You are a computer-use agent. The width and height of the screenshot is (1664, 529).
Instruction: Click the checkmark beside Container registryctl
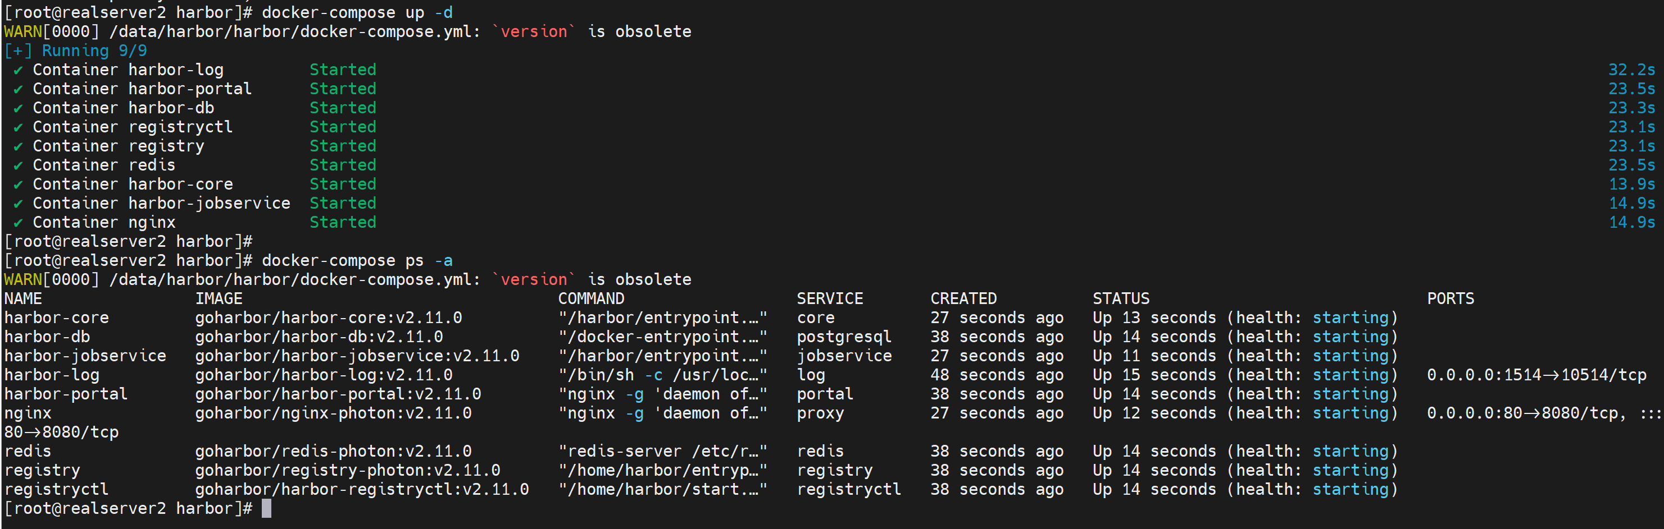[x=18, y=127]
